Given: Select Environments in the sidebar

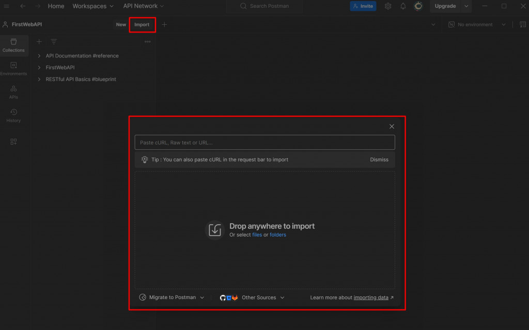Looking at the screenshot, I should tap(13, 69).
